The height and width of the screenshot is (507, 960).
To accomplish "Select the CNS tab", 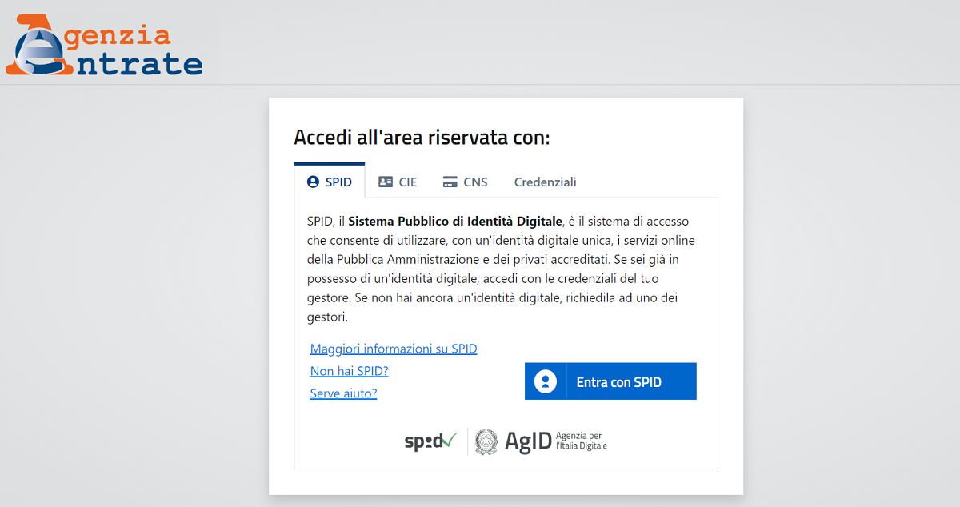I will (465, 182).
